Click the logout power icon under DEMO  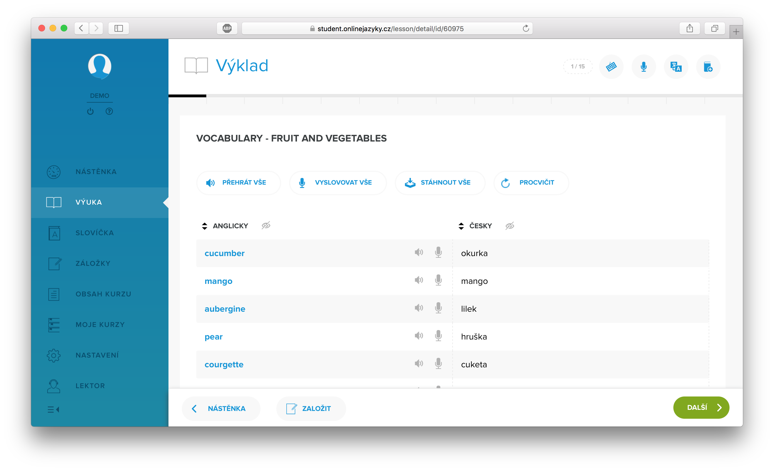click(x=90, y=111)
